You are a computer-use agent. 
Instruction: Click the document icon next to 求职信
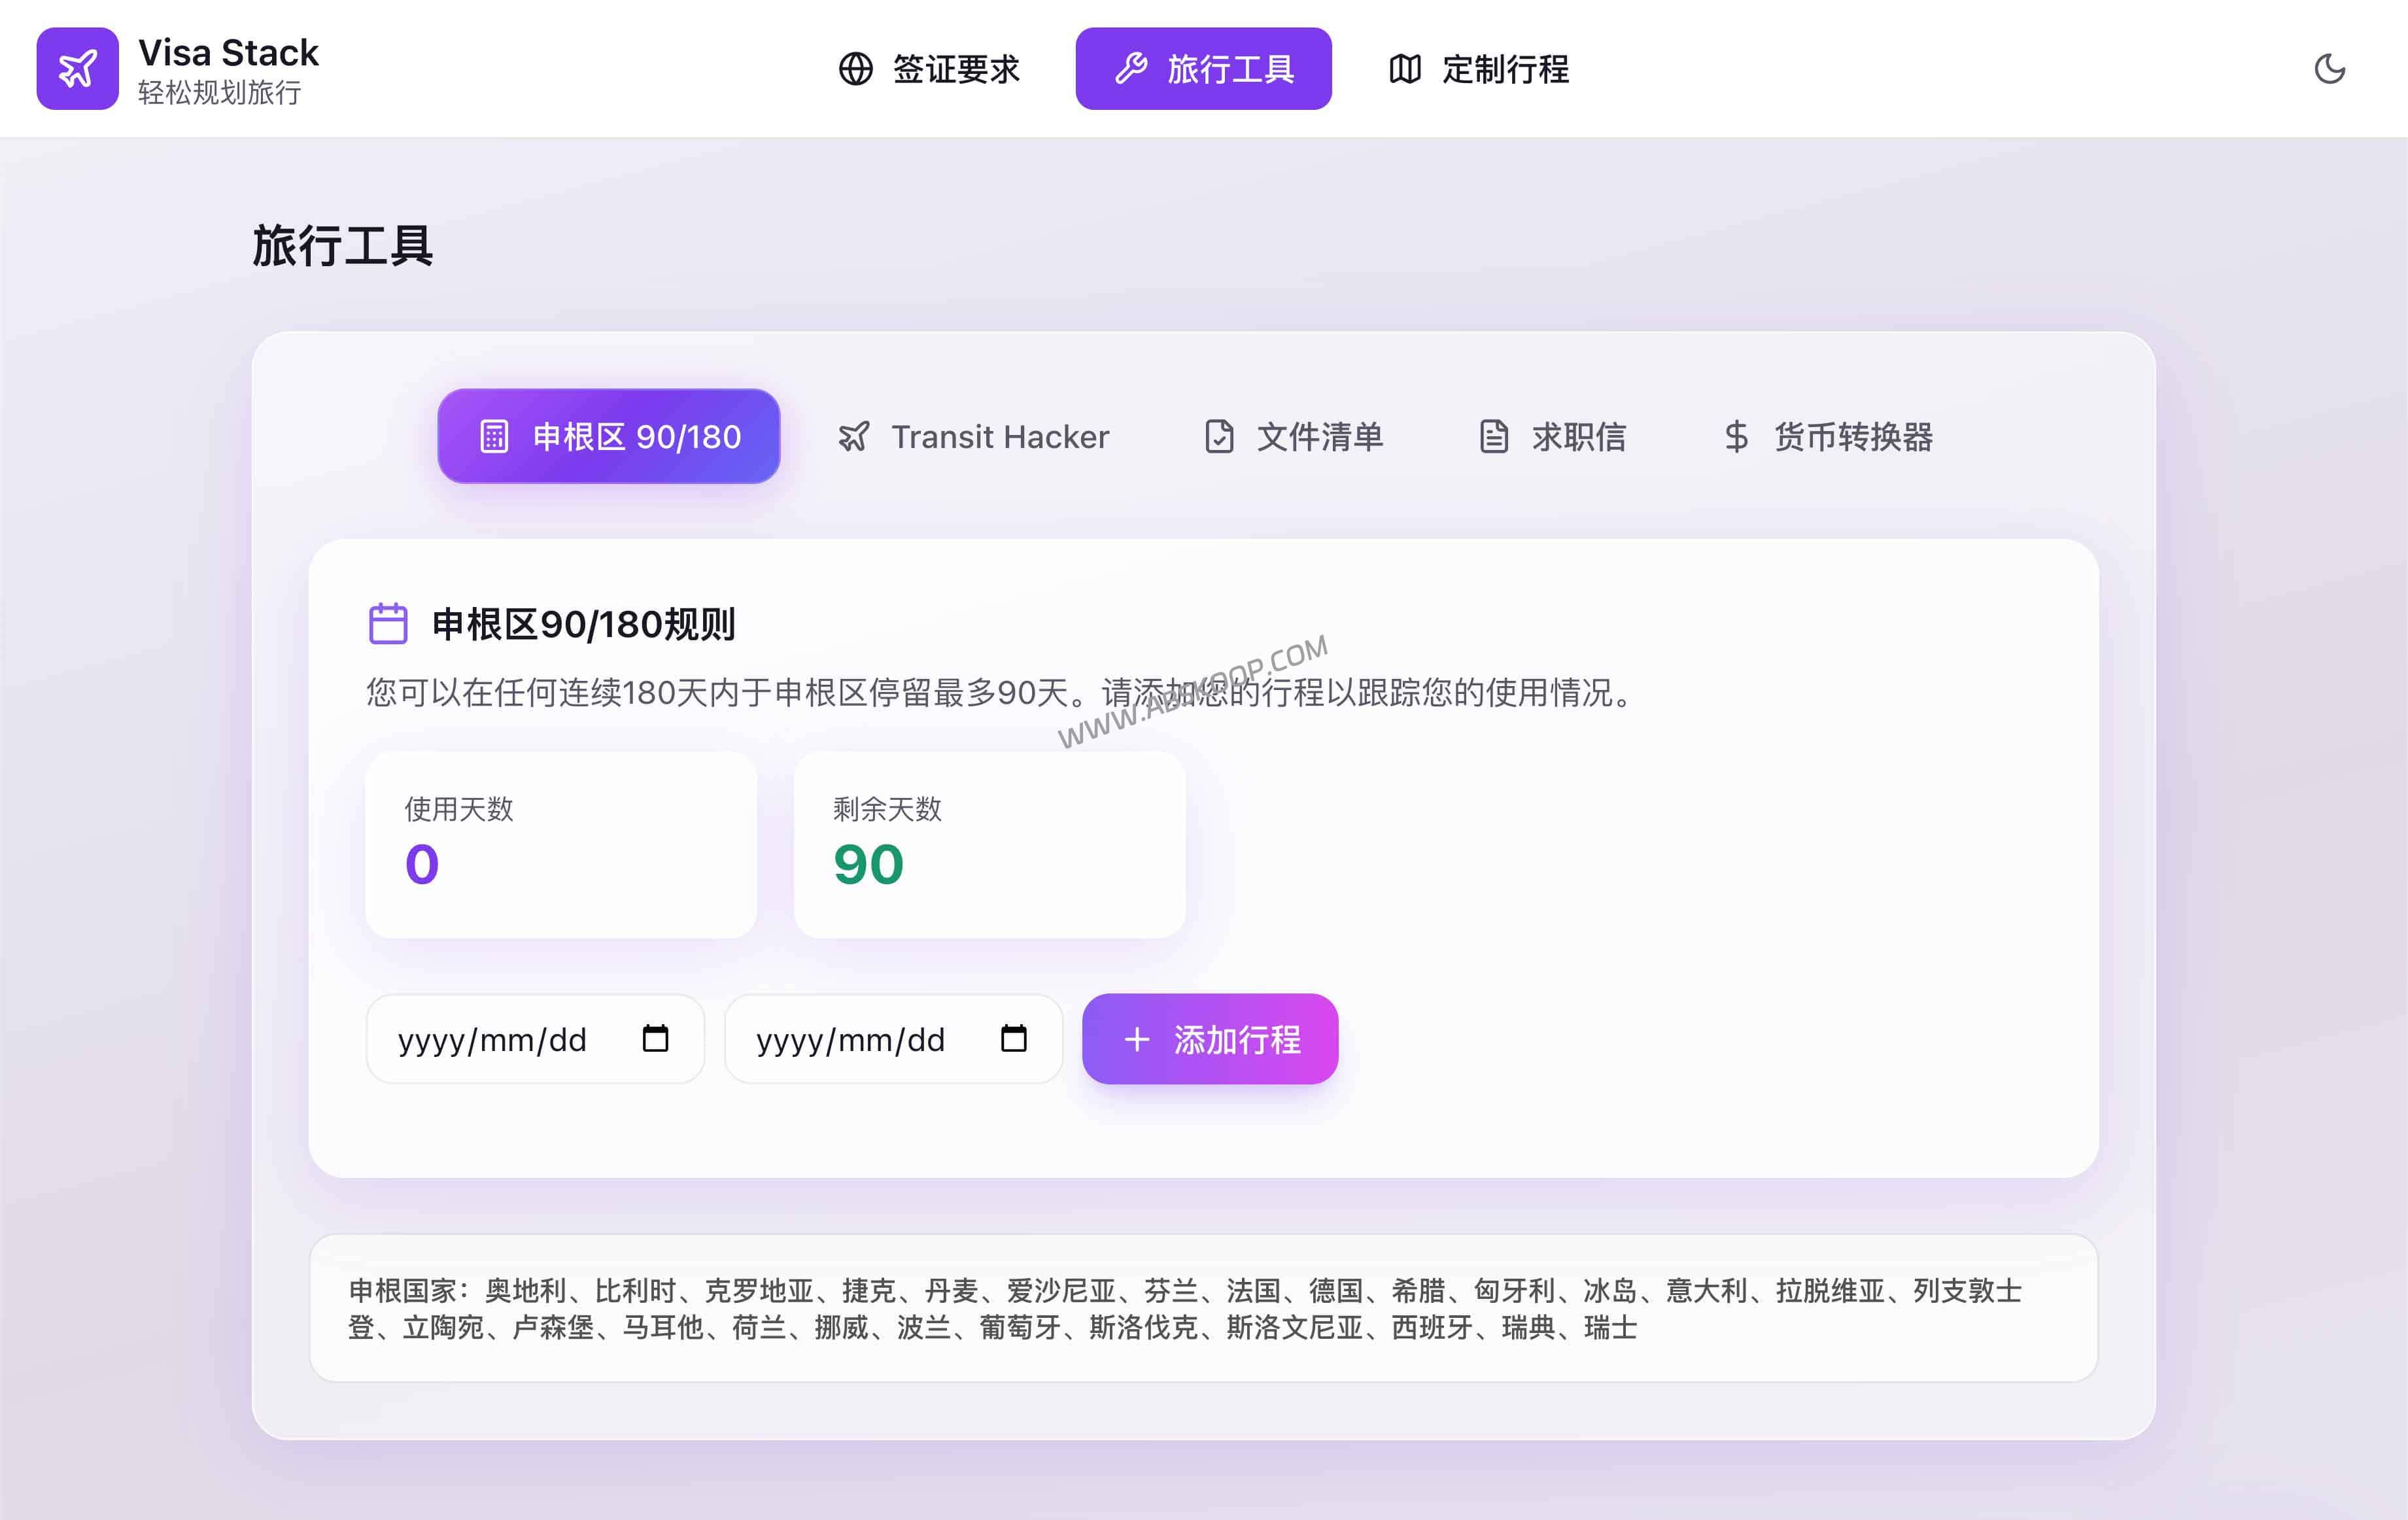(x=1494, y=436)
